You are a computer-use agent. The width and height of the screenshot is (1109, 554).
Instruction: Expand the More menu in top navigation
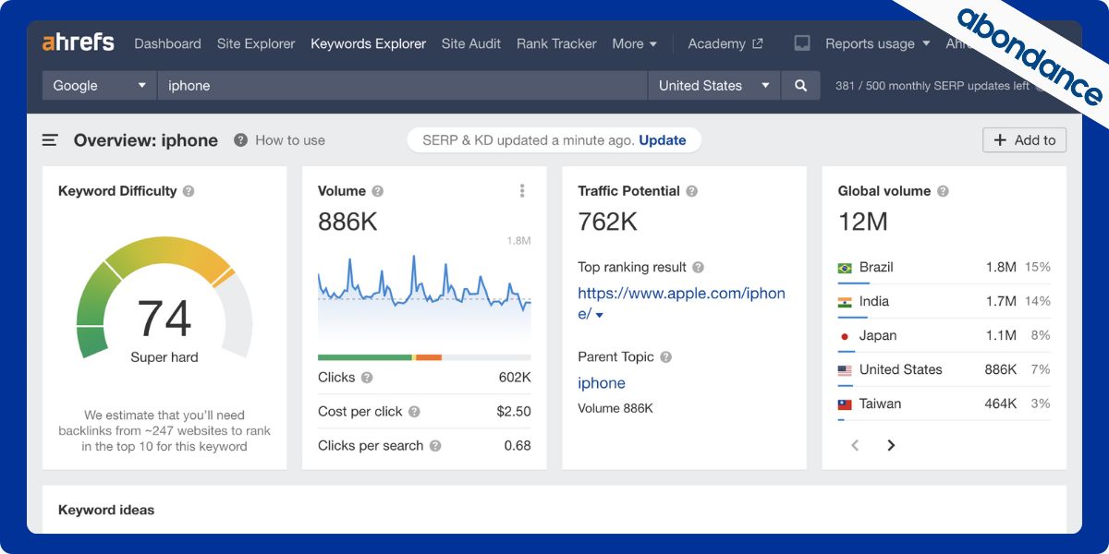pos(635,43)
